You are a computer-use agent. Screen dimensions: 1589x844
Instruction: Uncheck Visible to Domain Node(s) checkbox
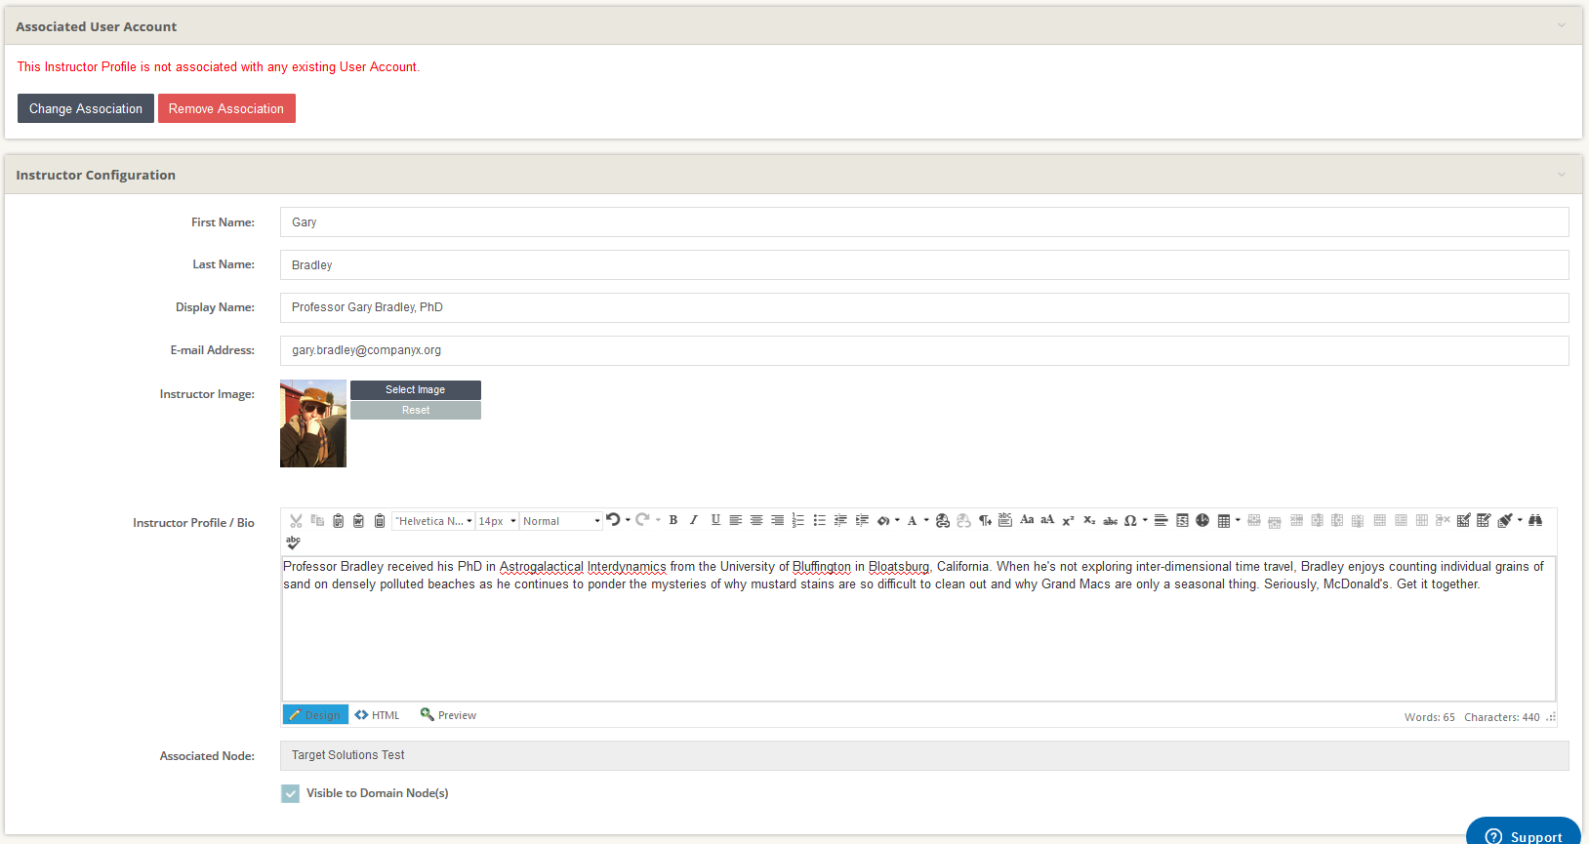(x=291, y=793)
